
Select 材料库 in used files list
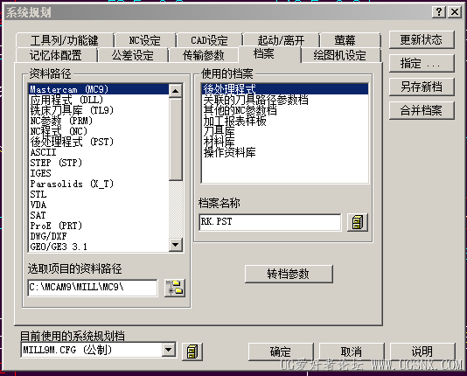[x=285, y=142]
